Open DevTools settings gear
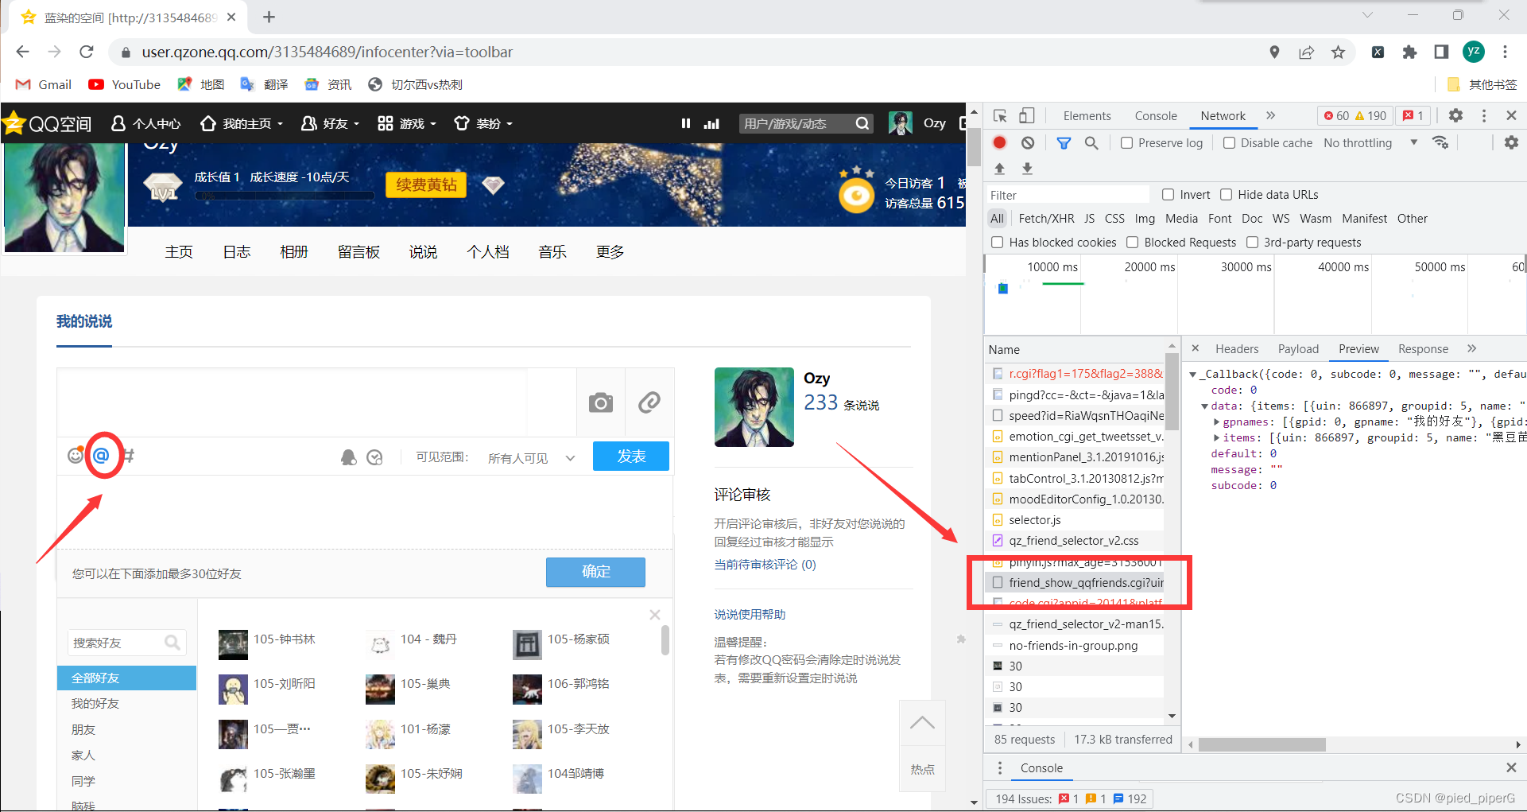This screenshot has width=1527, height=812. click(1455, 115)
